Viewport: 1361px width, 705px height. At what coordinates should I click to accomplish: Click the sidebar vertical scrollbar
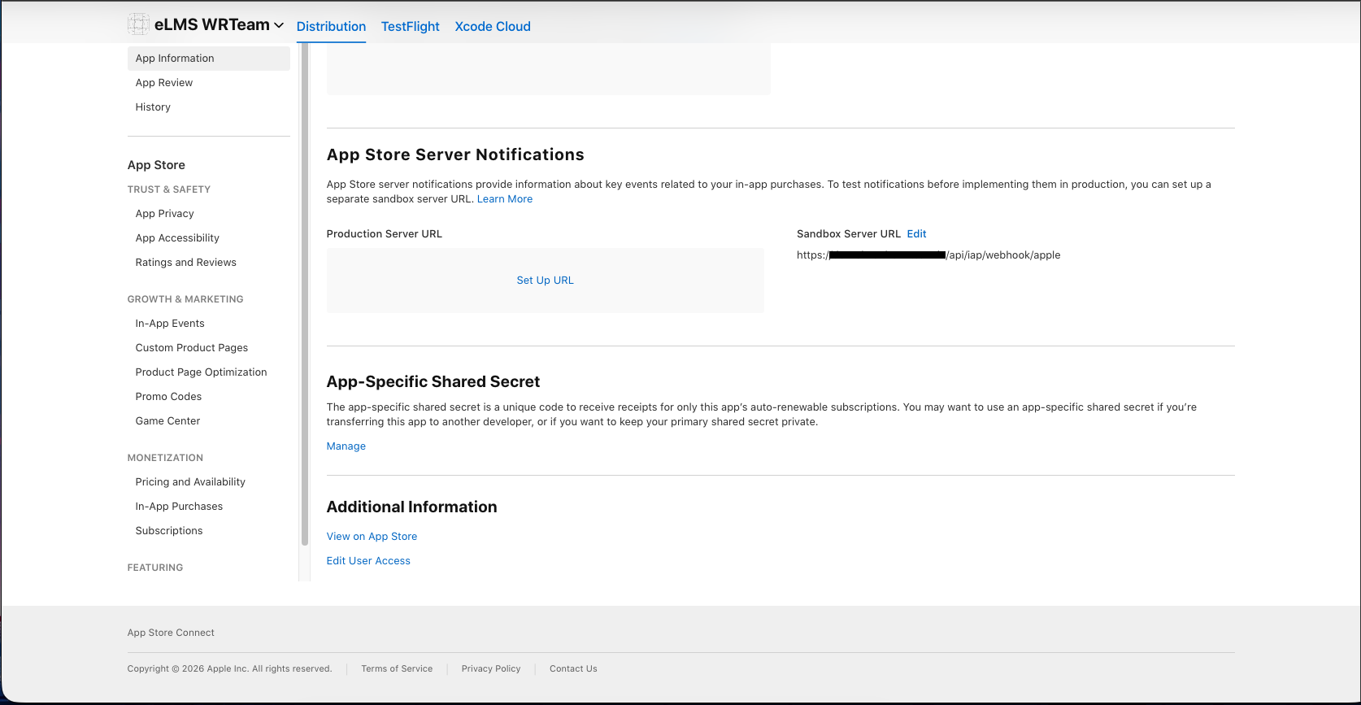pyautogui.click(x=305, y=293)
